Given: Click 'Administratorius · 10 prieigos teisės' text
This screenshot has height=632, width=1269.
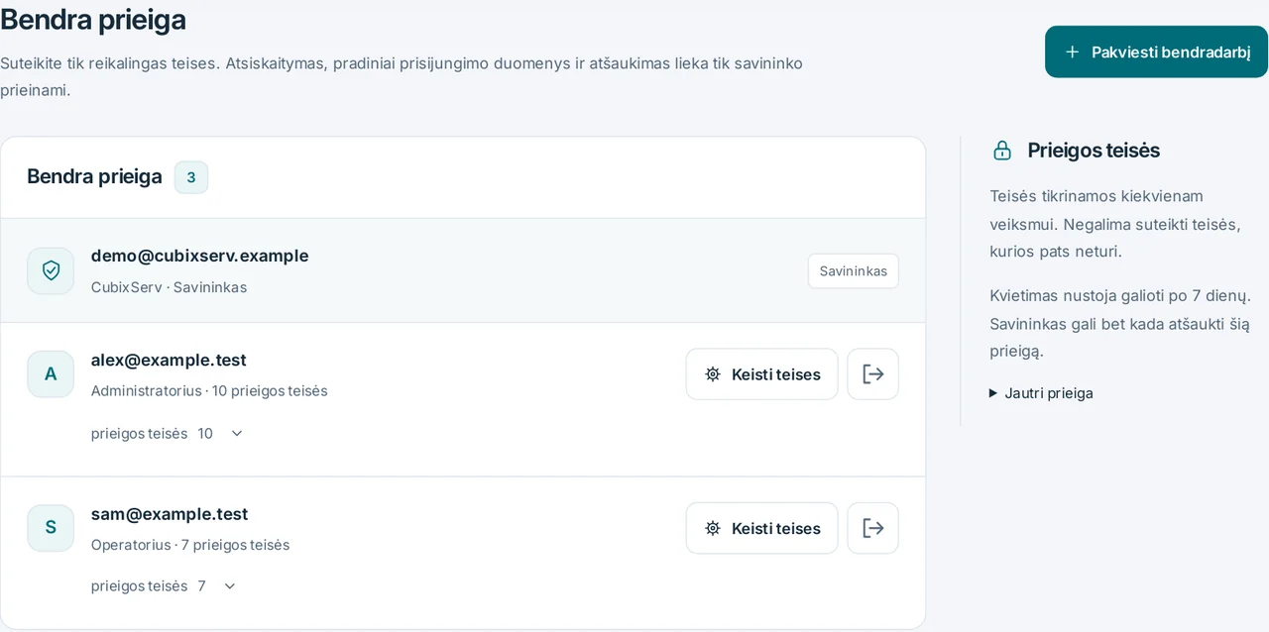Looking at the screenshot, I should (x=209, y=390).
